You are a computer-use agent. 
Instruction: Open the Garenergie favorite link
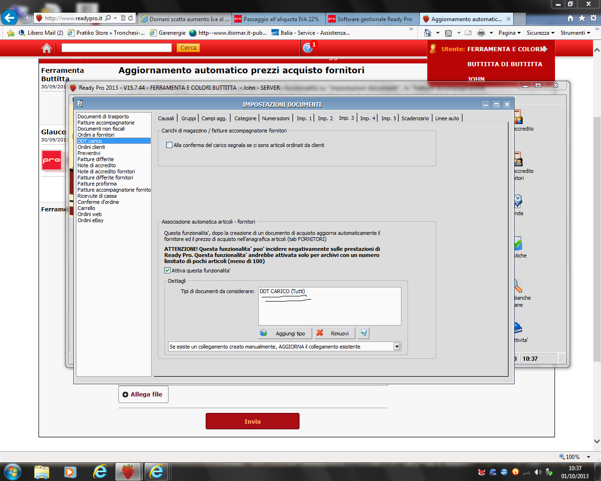(x=168, y=33)
